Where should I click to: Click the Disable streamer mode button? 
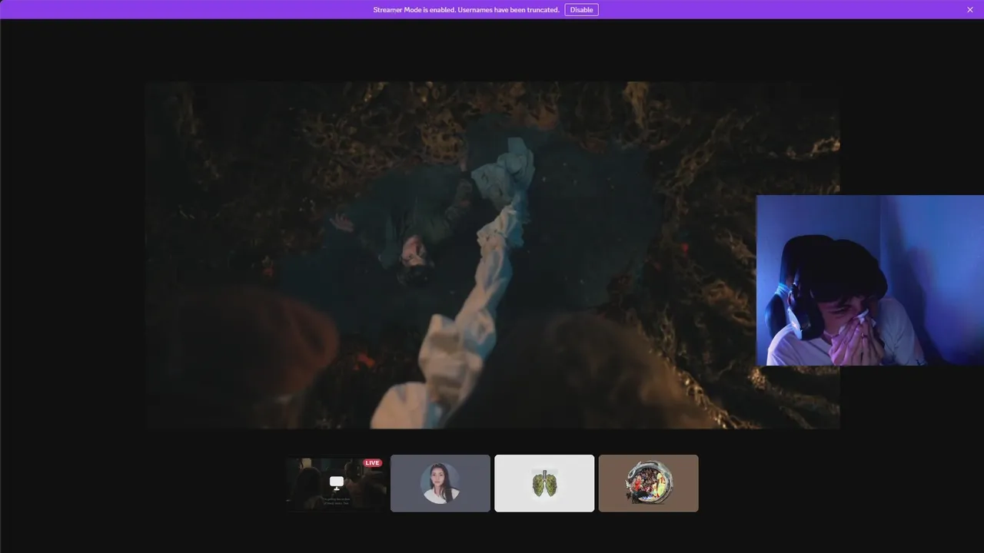pos(581,10)
